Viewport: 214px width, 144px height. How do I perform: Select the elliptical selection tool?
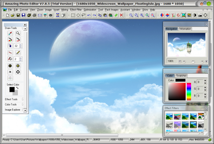point(78,15)
